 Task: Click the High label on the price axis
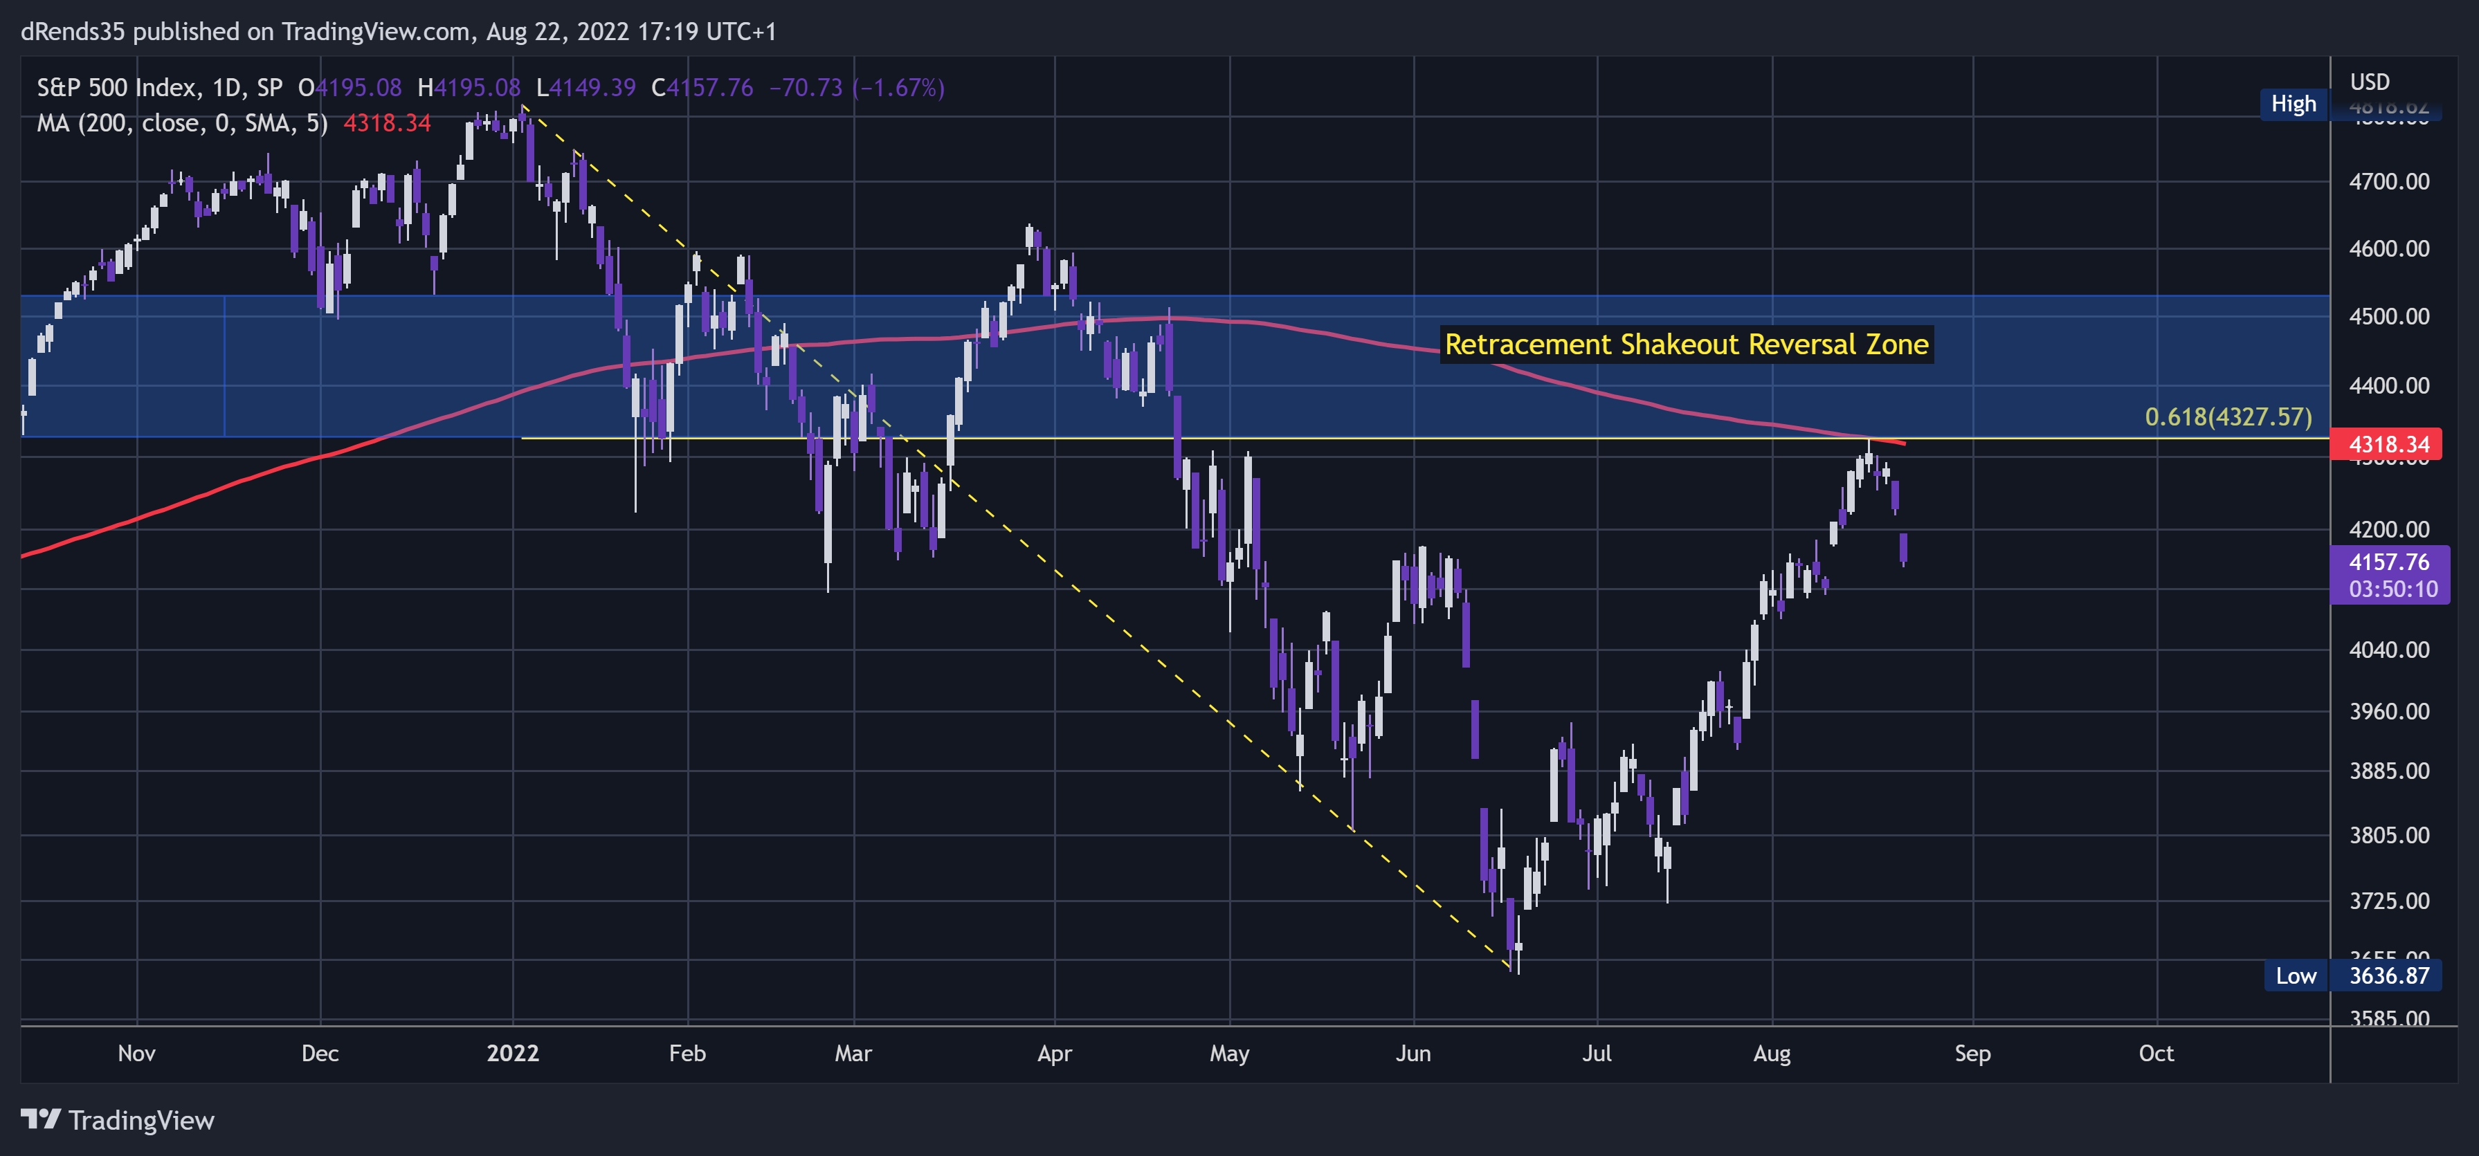tap(2294, 104)
